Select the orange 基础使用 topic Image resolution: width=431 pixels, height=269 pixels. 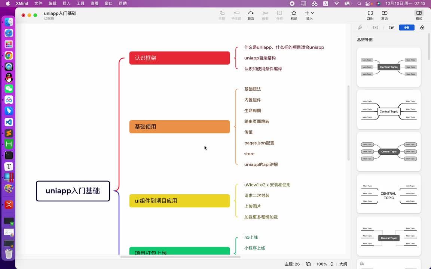(x=180, y=127)
